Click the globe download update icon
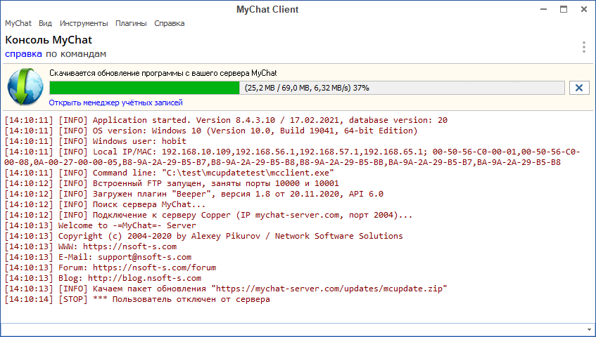The height and width of the screenshot is (337, 596). 25,88
